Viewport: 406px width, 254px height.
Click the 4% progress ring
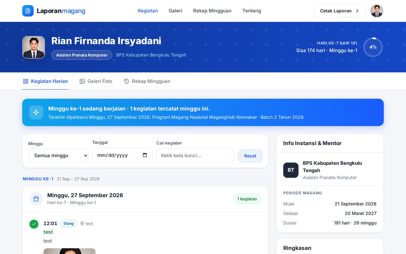pyautogui.click(x=373, y=47)
